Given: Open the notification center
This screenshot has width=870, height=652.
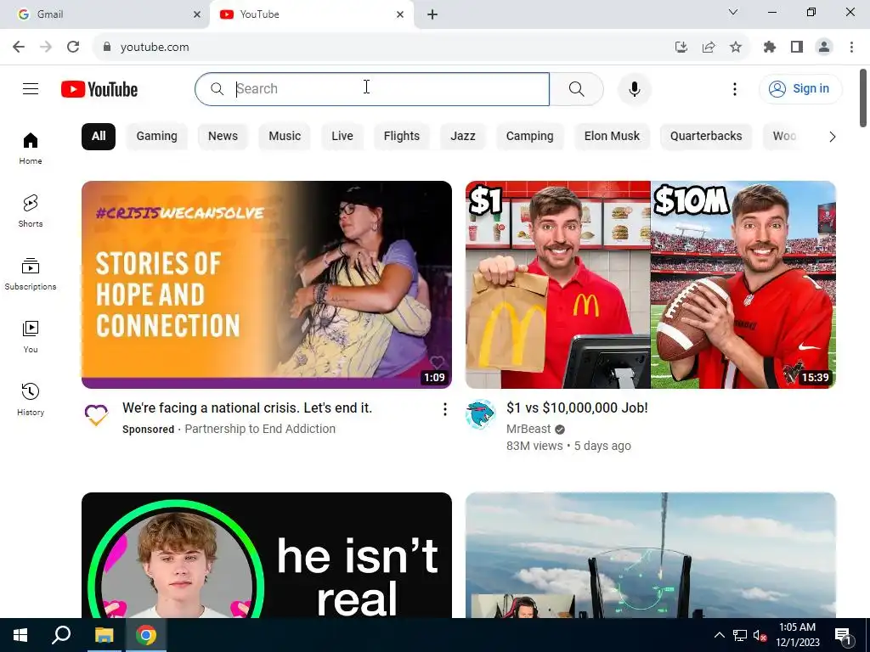Looking at the screenshot, I should [844, 635].
